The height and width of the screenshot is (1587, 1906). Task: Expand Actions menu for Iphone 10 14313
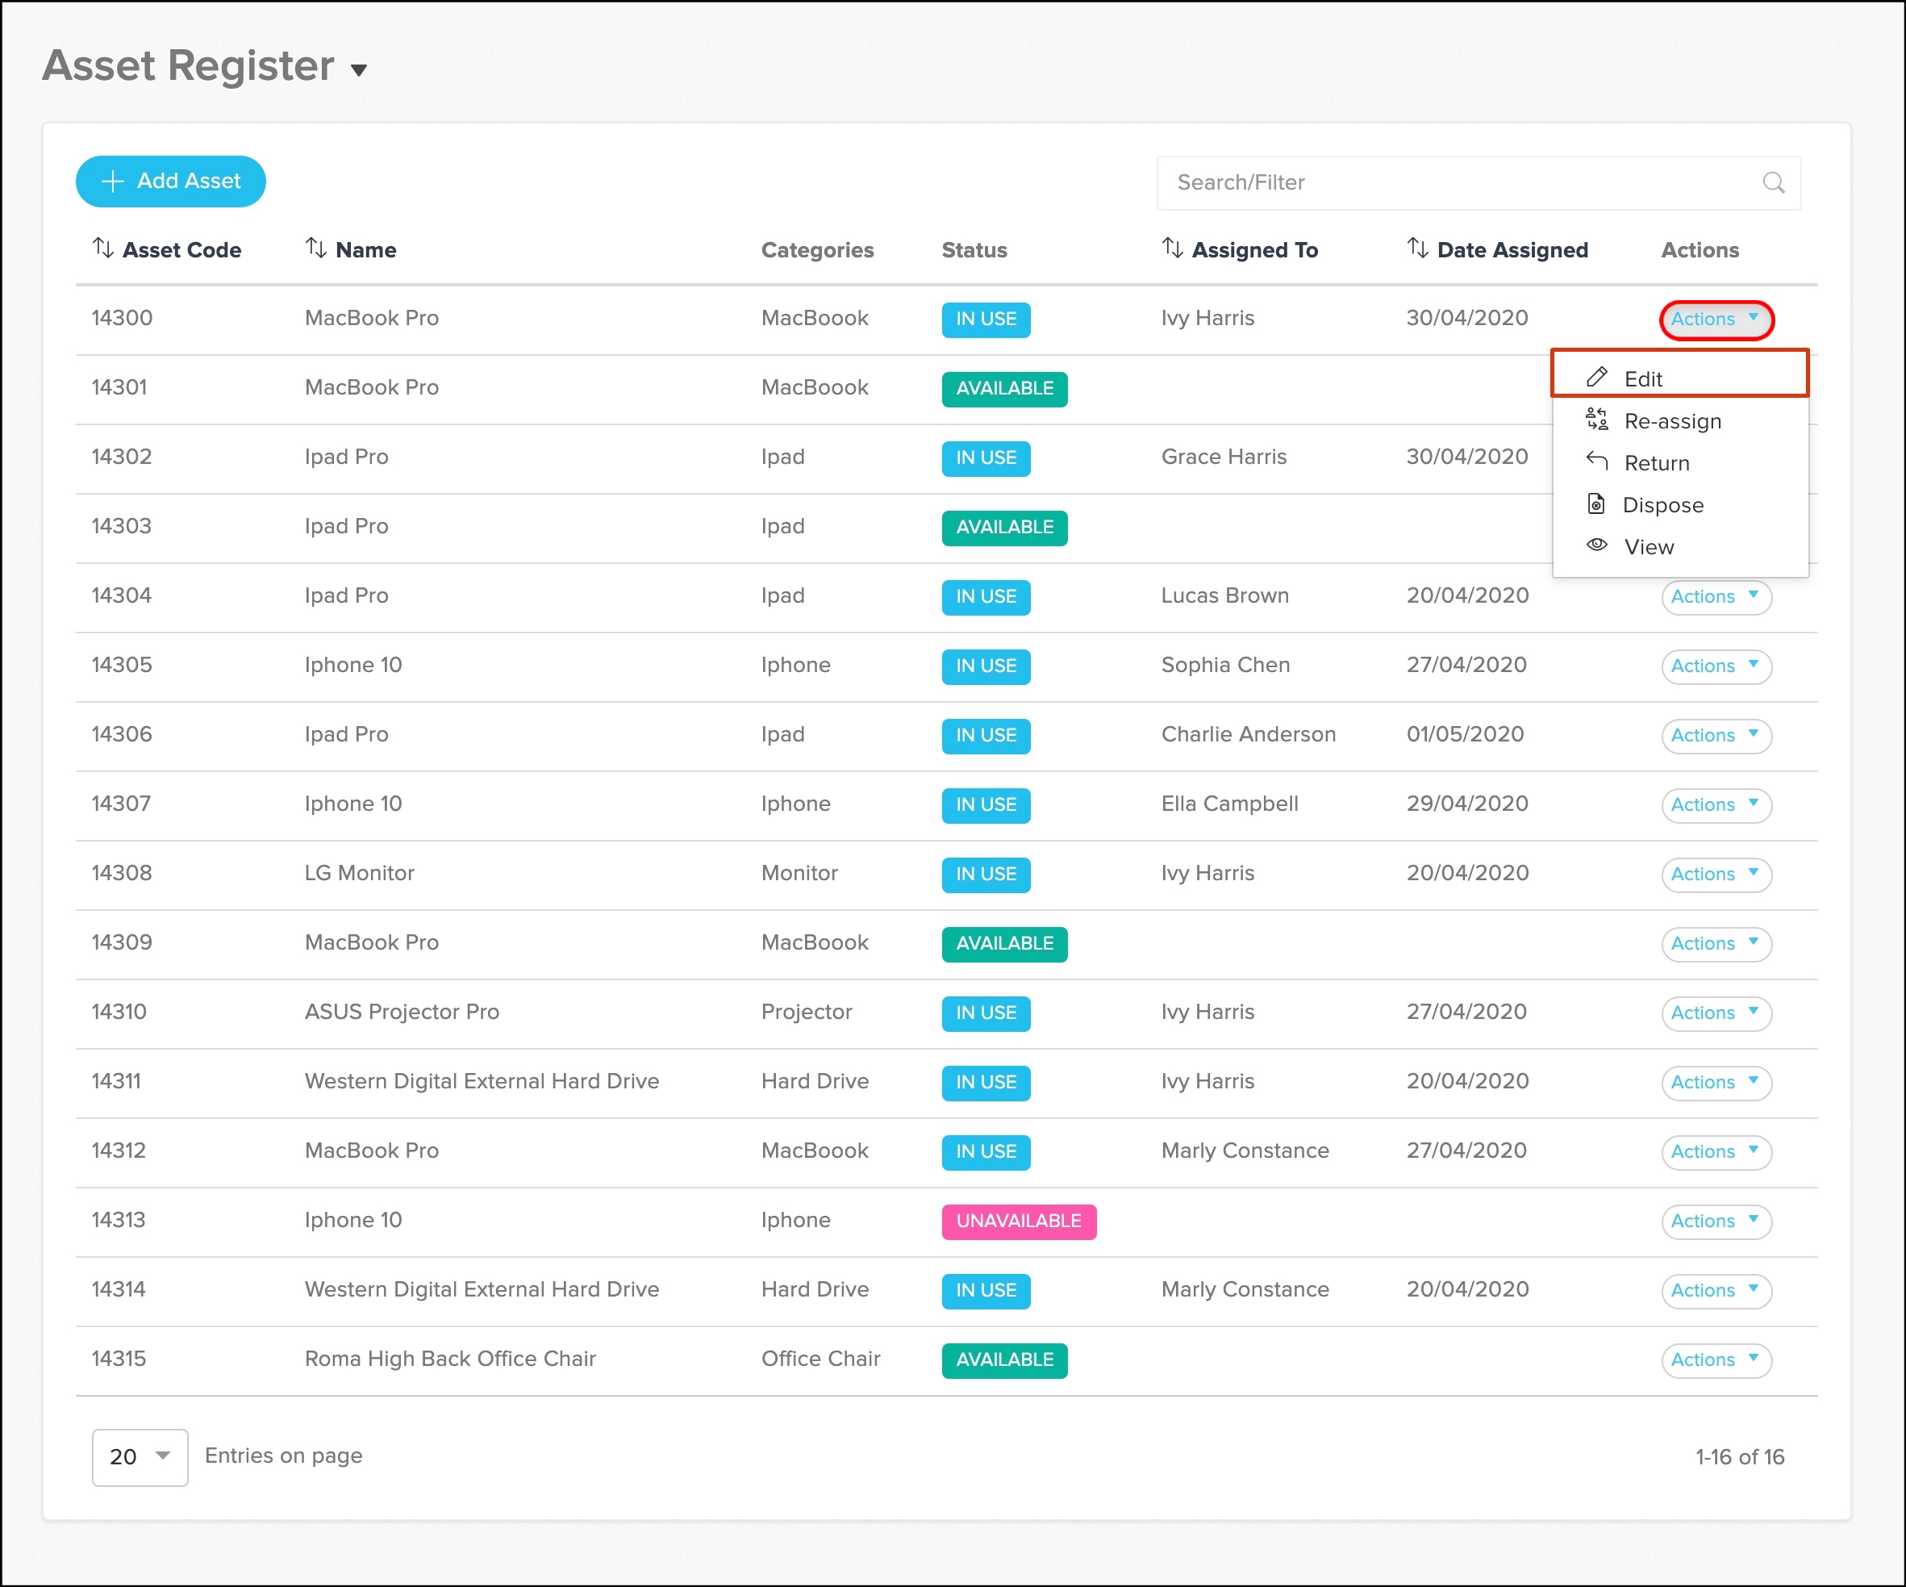point(1715,1220)
